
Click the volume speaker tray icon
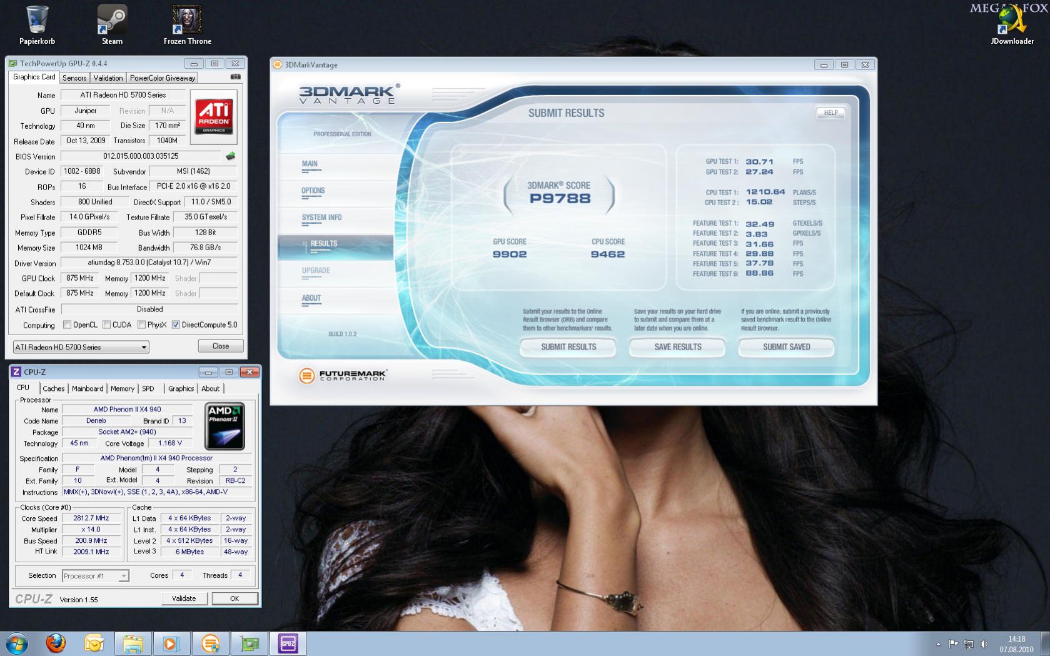[x=984, y=644]
